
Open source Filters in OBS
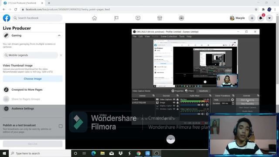pos(190,91)
